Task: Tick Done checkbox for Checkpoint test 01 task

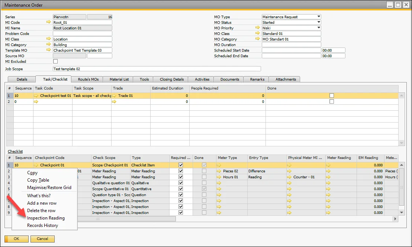Action: [x=332, y=96]
